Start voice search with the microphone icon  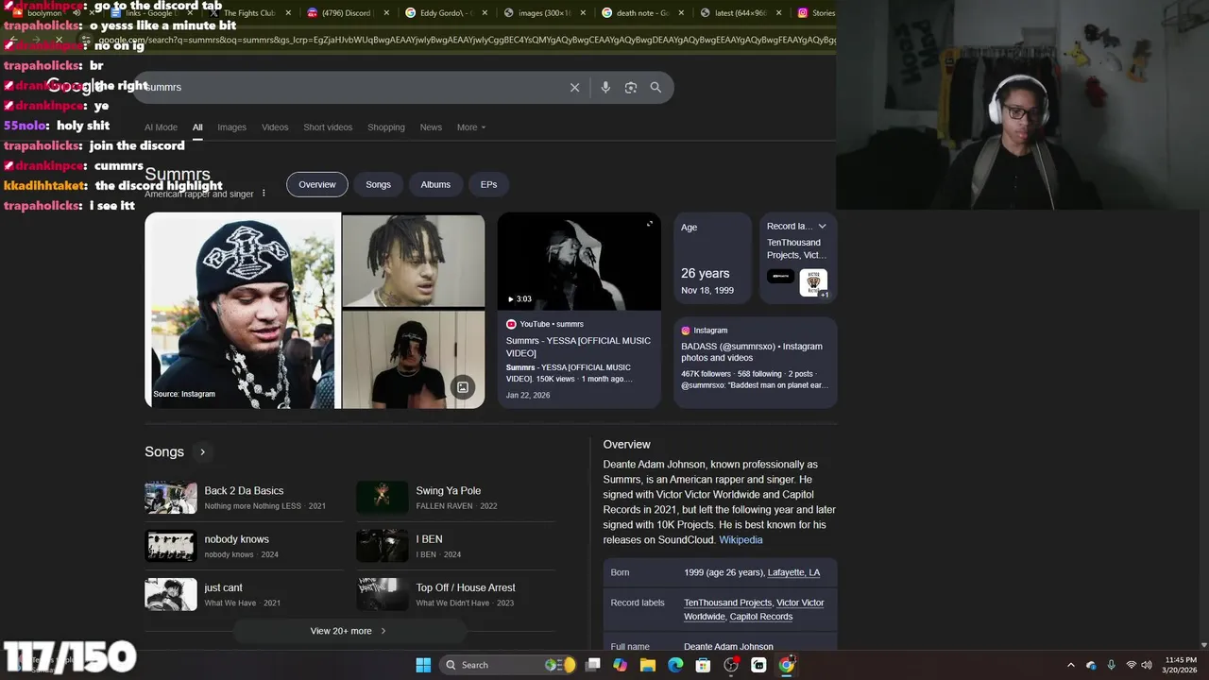click(605, 87)
